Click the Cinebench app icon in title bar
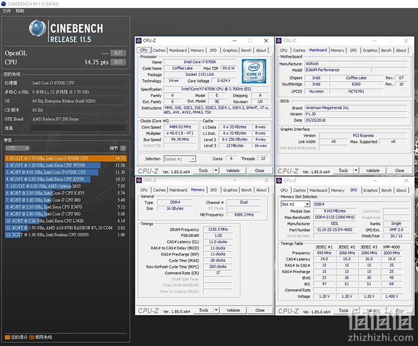The image size is (418, 346). [x=4, y=4]
